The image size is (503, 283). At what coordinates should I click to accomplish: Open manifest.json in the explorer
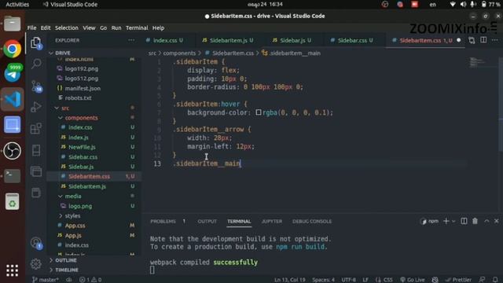83,88
